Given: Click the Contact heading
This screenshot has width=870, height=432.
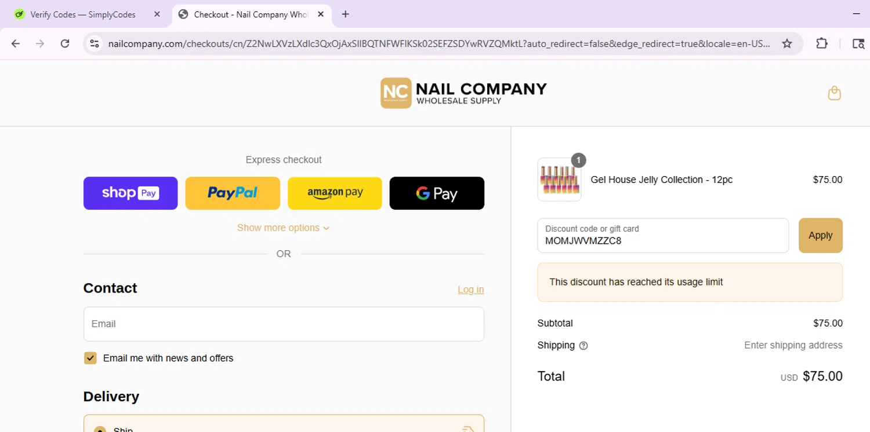Looking at the screenshot, I should 110,288.
